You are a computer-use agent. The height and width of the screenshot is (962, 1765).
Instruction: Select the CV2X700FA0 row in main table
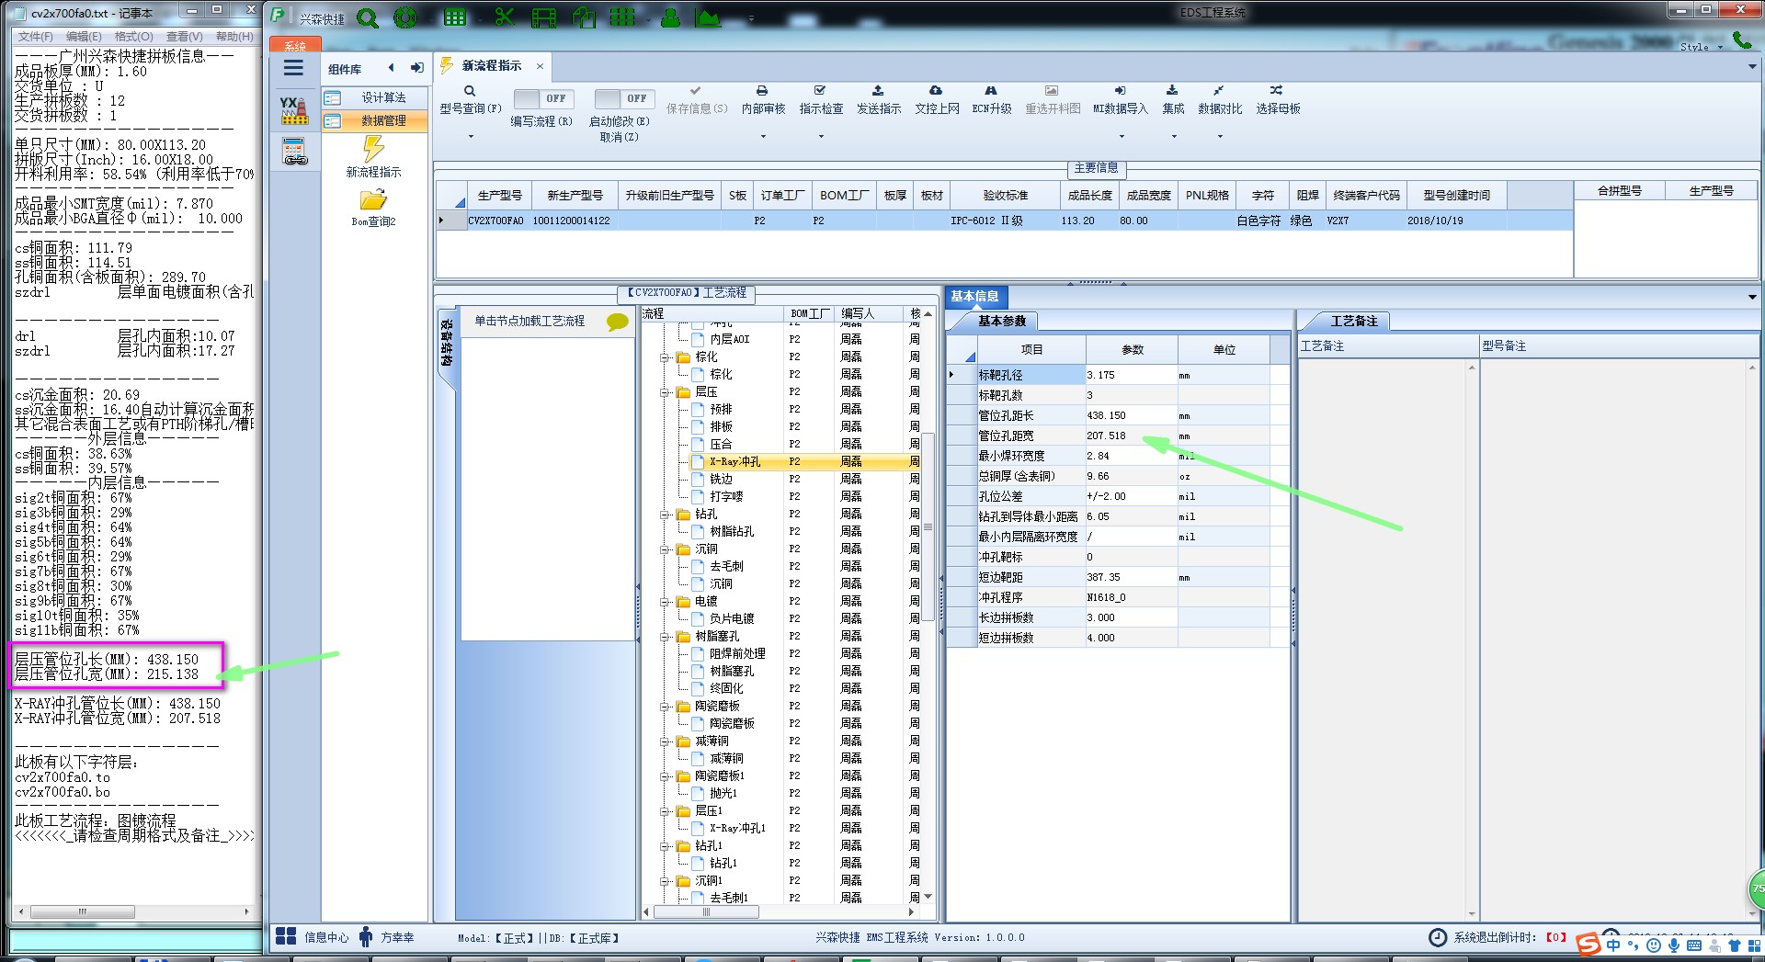coord(1004,221)
